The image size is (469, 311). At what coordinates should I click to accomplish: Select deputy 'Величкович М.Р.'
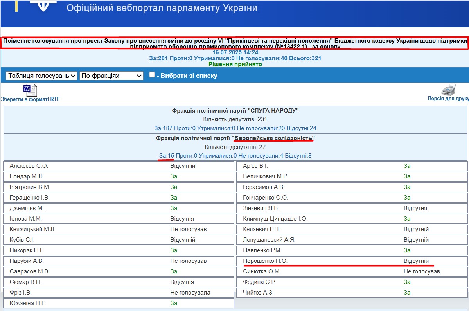265,176
